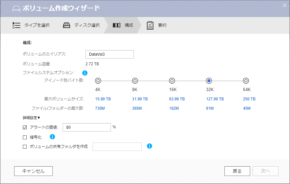Image resolution: width=290 pixels, height=184 pixels.
Task: Go to the タイプを選択 step
Action: tap(37, 25)
